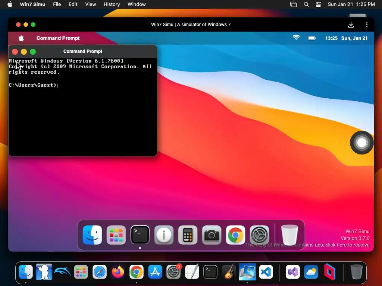
Task: Click the battery icon in simulator menu bar
Action: (x=312, y=38)
